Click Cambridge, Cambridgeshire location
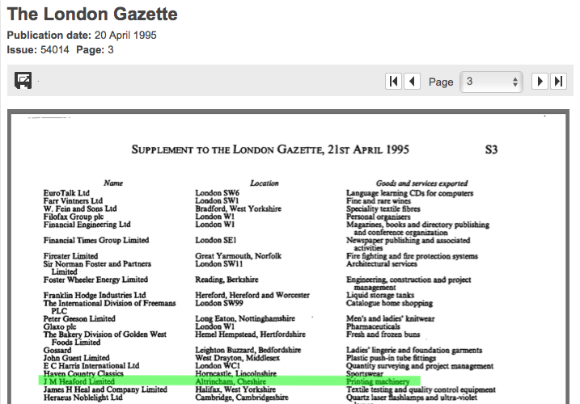This screenshot has width=580, height=404. [242, 398]
